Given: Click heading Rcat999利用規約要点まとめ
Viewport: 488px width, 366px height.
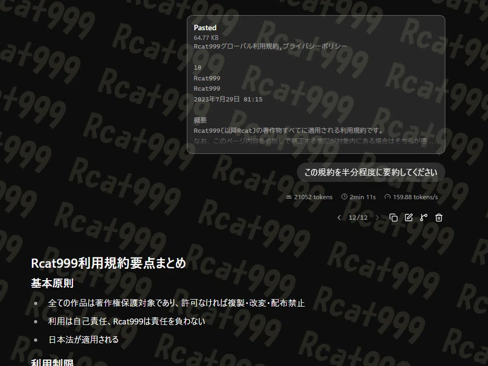Looking at the screenshot, I should 109,263.
